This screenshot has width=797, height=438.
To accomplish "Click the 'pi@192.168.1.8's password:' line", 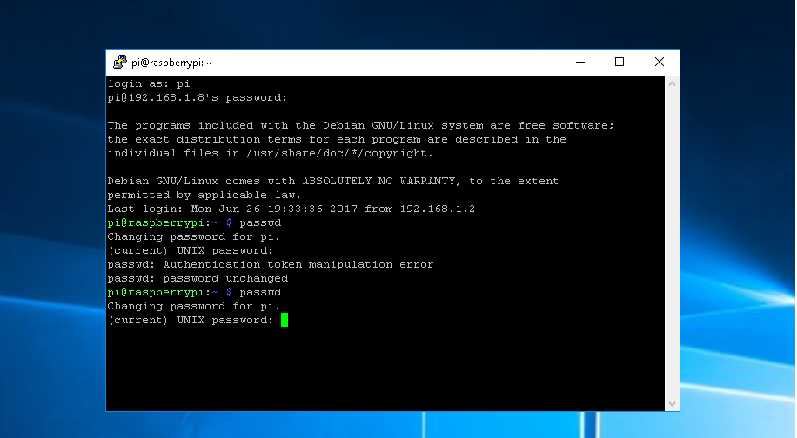I will tap(197, 97).
